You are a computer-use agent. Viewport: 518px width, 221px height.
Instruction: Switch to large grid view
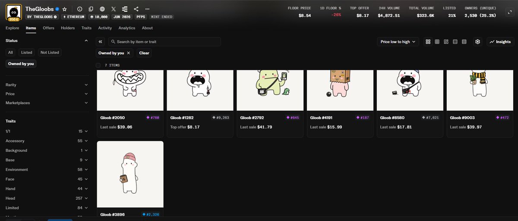(428, 42)
